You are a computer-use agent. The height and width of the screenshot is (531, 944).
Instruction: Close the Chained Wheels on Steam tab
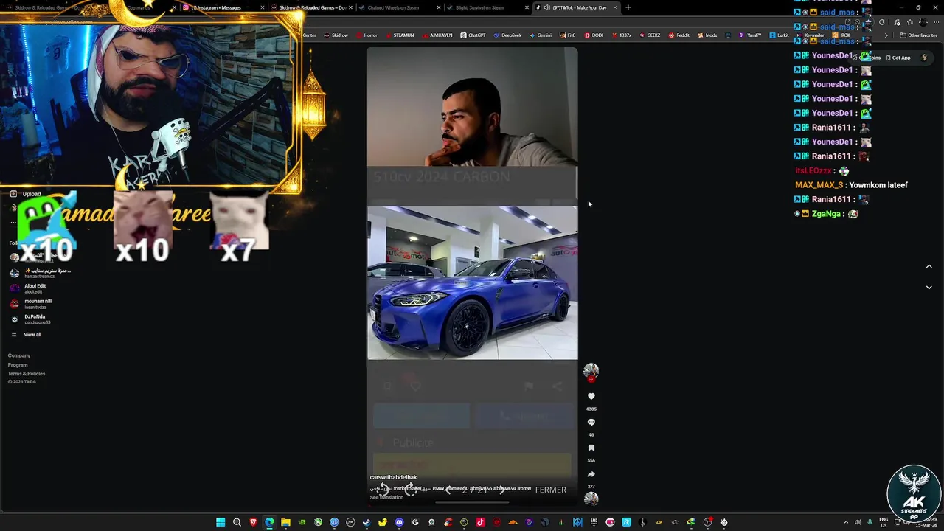tap(439, 7)
